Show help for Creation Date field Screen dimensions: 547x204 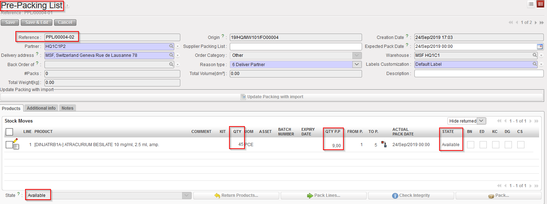click(x=408, y=36)
